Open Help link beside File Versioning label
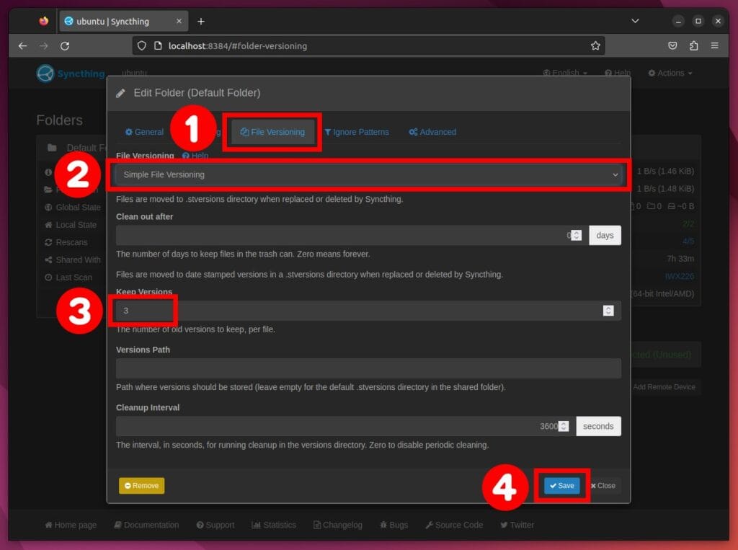 pos(195,156)
